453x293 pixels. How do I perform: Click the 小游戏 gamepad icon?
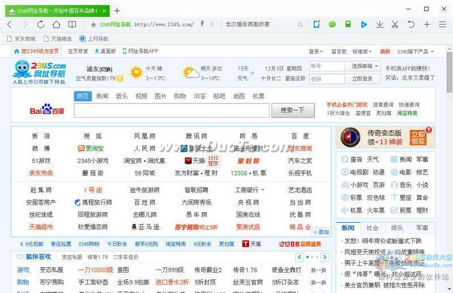coord(345,185)
